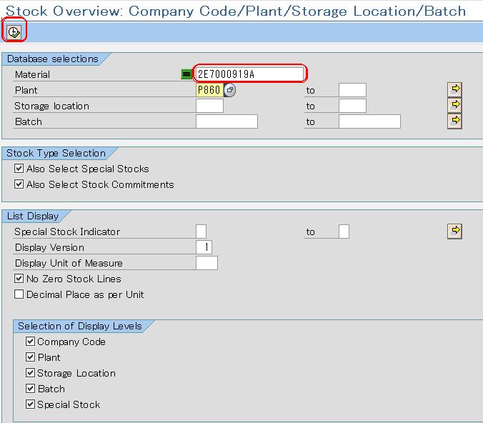Toggle No Zero Stock Lines checkbox
483x423 pixels.
point(19,279)
